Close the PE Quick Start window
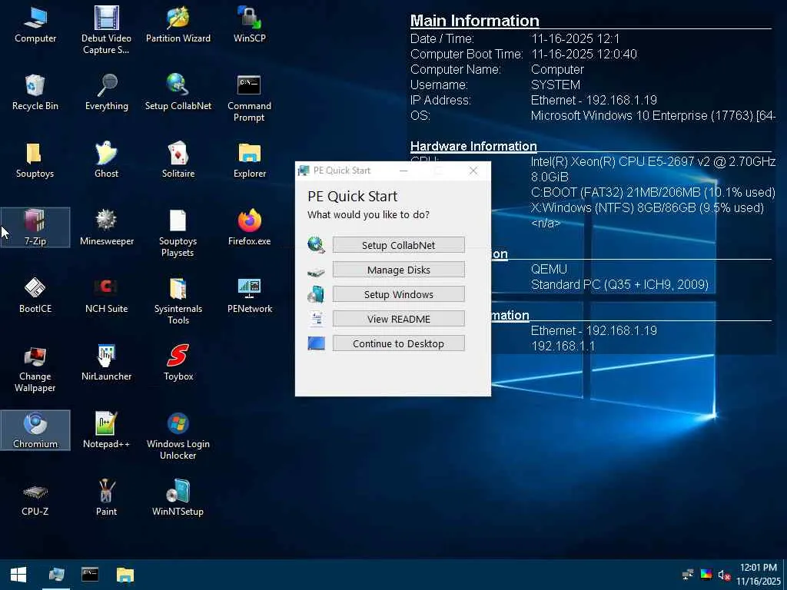 (473, 171)
